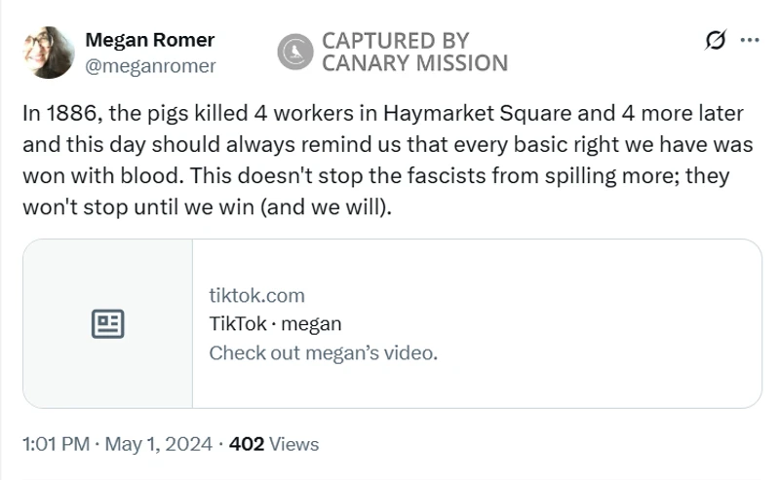Viewport: 780px width, 480px height.
Task: Click the "CANARY MISSION" watermark text
Action: pyautogui.click(x=414, y=64)
